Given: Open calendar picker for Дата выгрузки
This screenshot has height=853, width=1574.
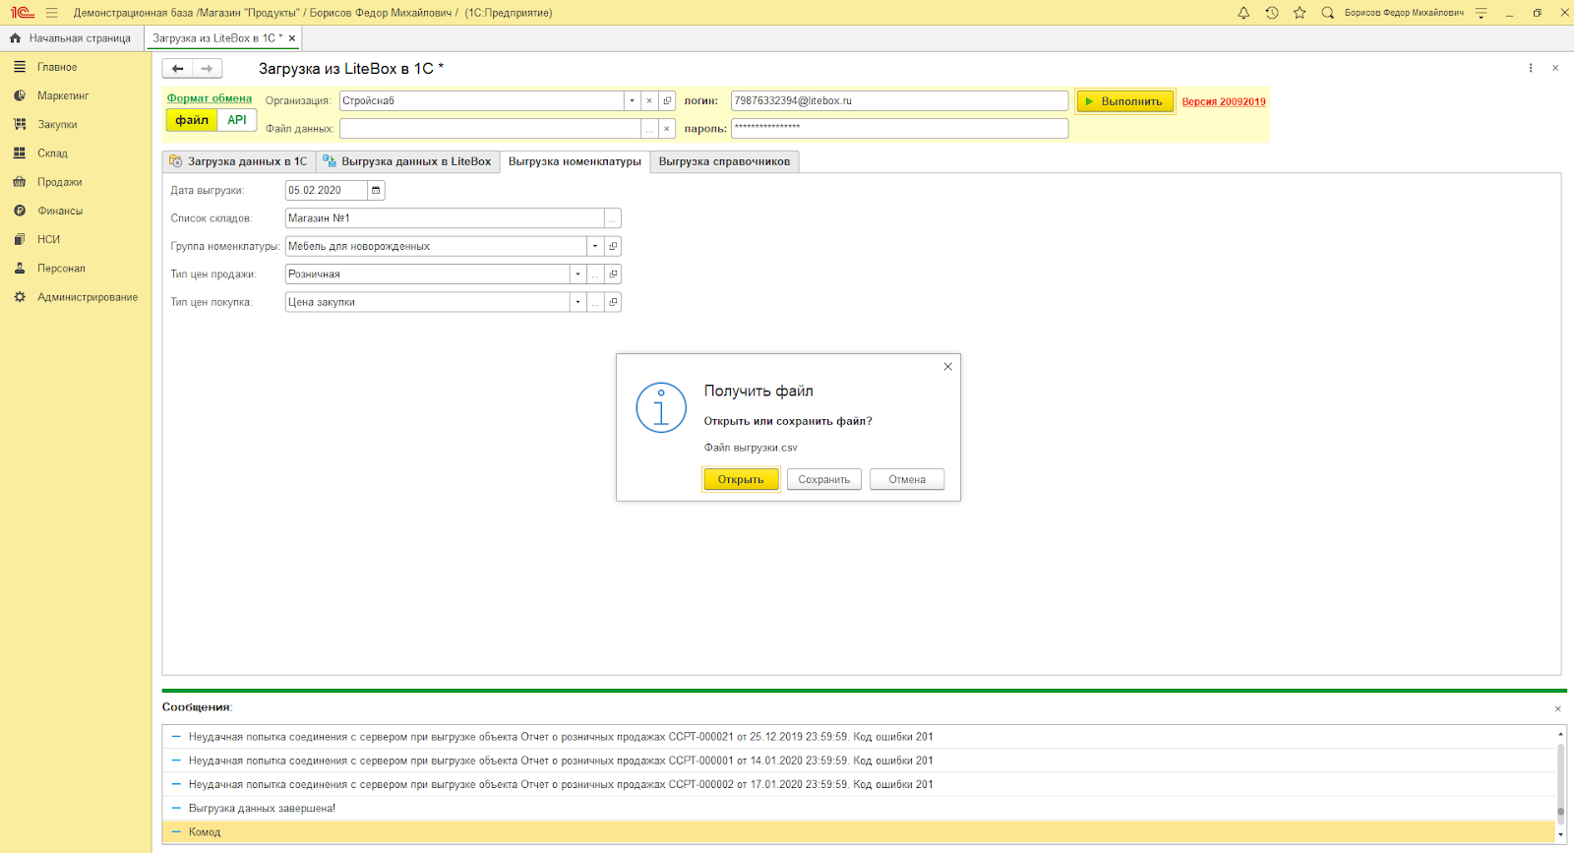Looking at the screenshot, I should click(x=376, y=191).
